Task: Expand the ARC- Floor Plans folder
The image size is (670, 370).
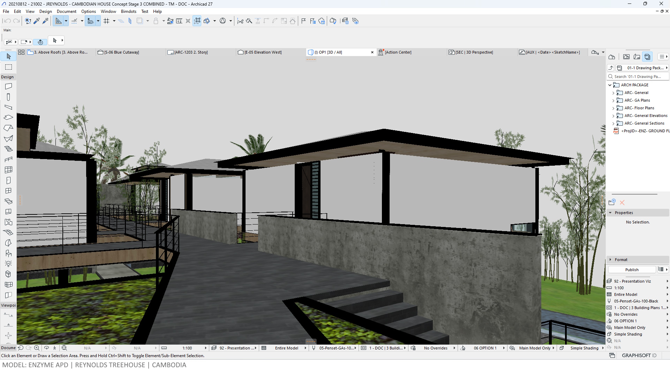Action: (613, 108)
